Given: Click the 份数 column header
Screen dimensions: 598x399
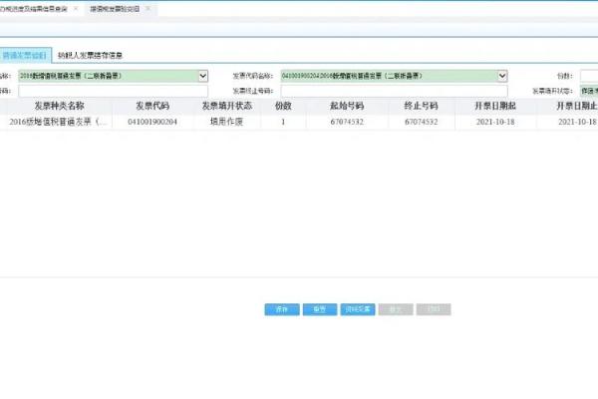Looking at the screenshot, I should 283,106.
